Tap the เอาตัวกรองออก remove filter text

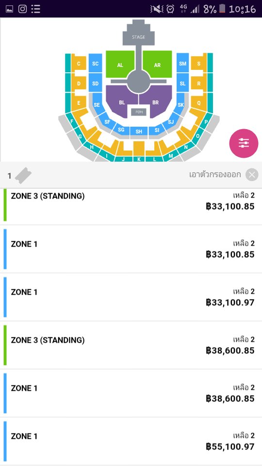click(x=215, y=174)
